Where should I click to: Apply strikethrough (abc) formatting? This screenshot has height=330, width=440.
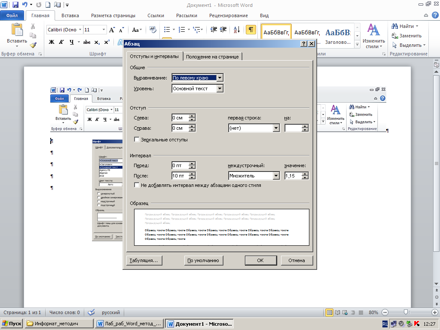pos(87,42)
